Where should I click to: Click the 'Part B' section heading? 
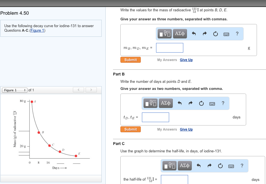click(119, 74)
